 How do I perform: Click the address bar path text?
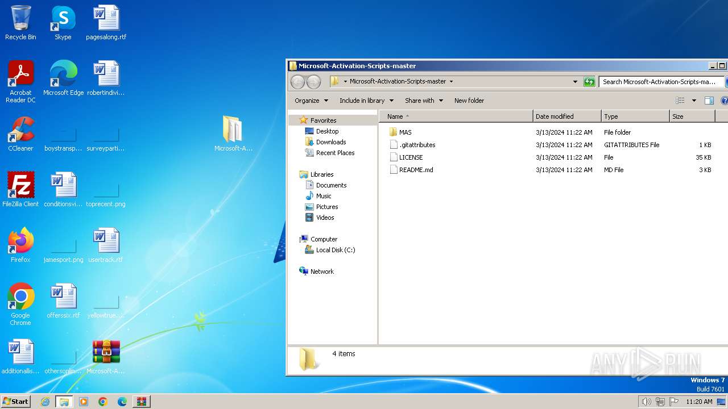(398, 81)
